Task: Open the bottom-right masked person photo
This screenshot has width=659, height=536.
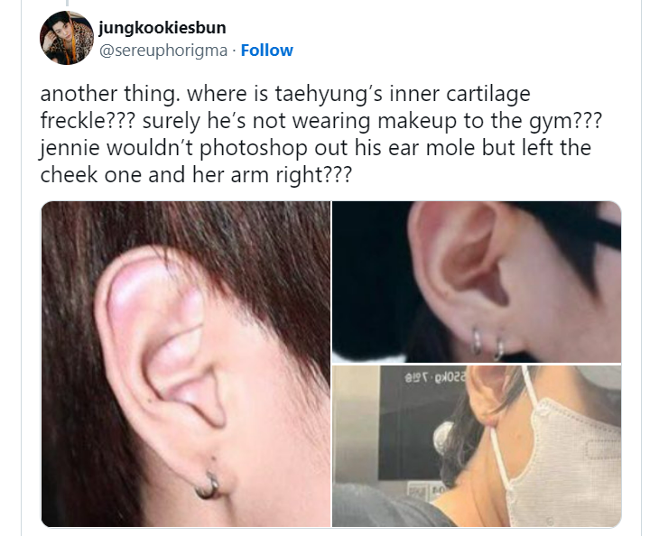Action: point(477,446)
